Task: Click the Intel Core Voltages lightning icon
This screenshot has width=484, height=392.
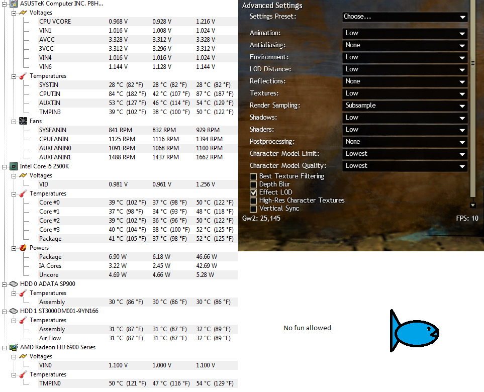Action: pos(23,175)
